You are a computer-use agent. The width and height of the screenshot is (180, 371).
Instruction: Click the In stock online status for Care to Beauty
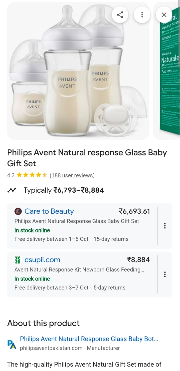32,230
